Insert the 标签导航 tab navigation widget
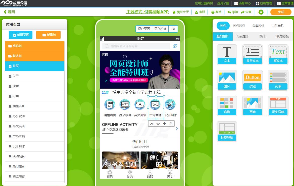This screenshot has width=294, height=186. [227, 131]
